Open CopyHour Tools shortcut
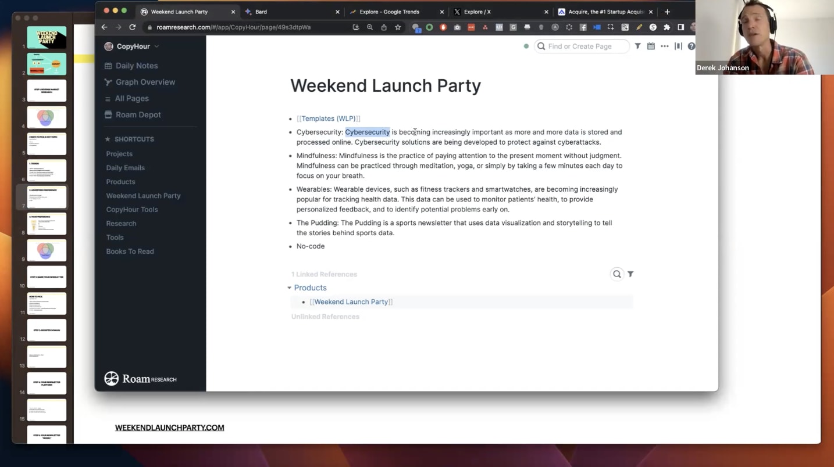Viewport: 834px width, 467px height. (x=131, y=210)
